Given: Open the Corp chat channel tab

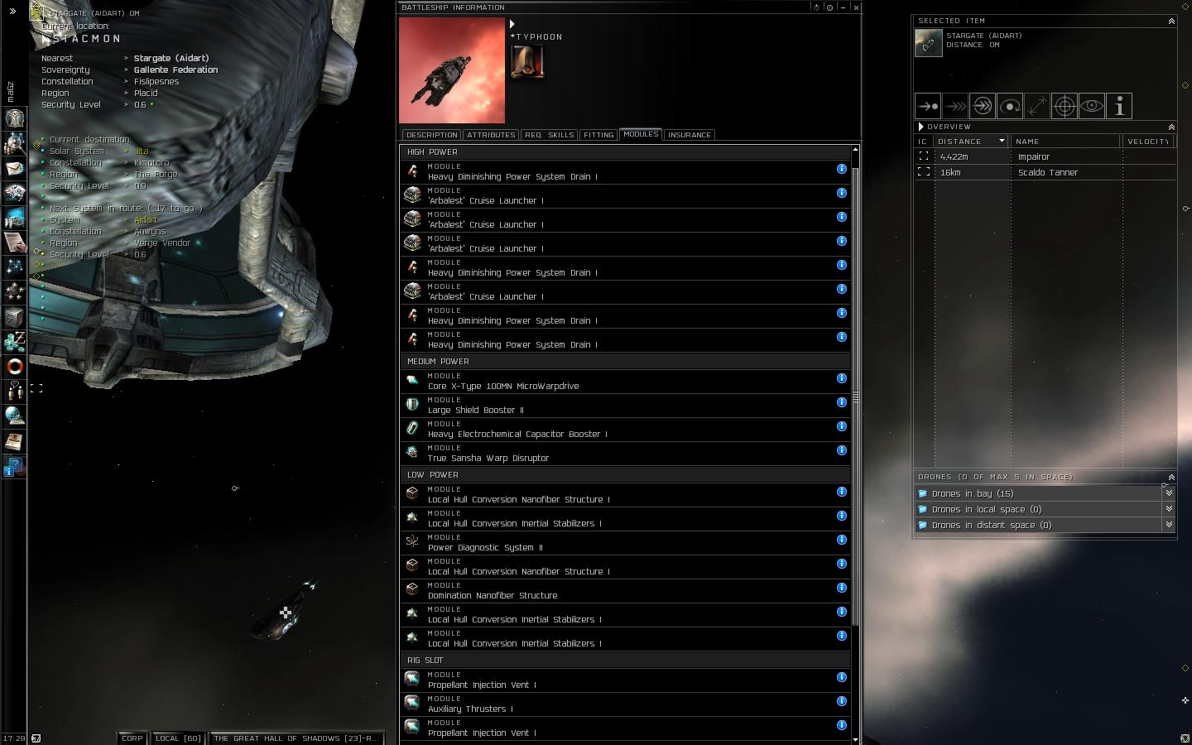Looking at the screenshot, I should coord(132,738).
